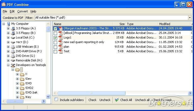
Task: Open the Filter file type dropdown
Action: (x=190, y=18)
